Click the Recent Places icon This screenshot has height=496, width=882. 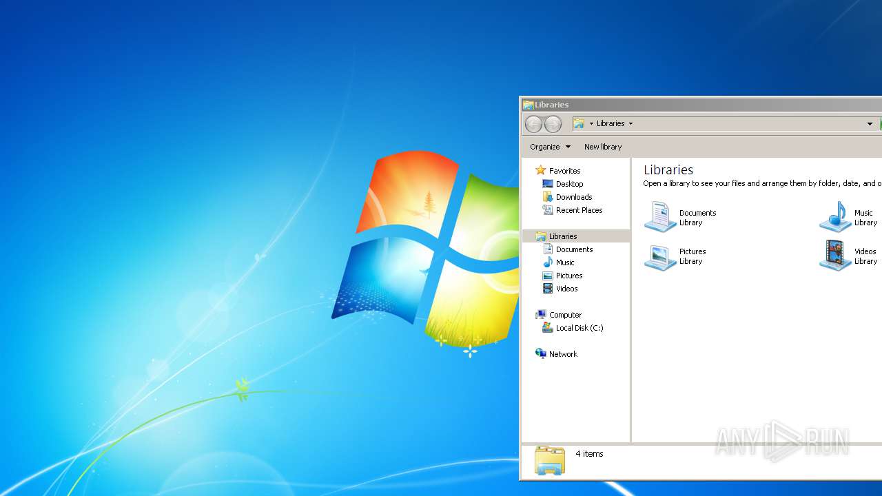point(548,210)
